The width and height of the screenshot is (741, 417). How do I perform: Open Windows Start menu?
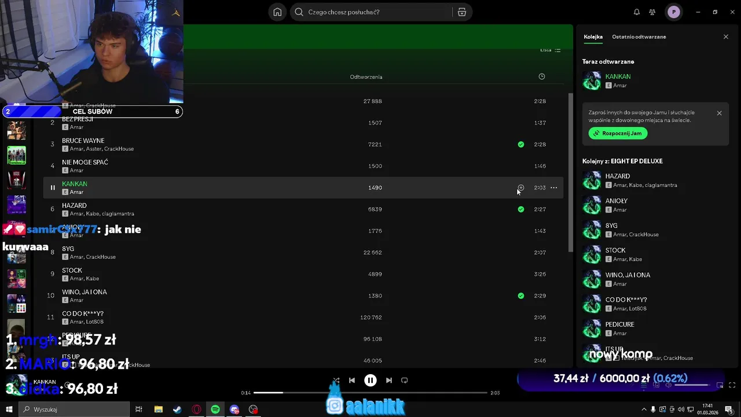9,409
